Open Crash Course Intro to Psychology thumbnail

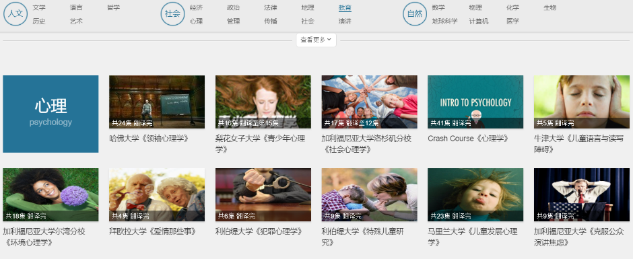[475, 102]
